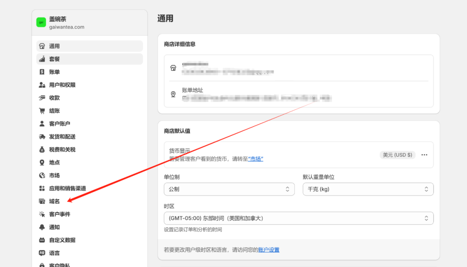
Task: Open the currency display options menu (…)
Action: tap(424, 154)
